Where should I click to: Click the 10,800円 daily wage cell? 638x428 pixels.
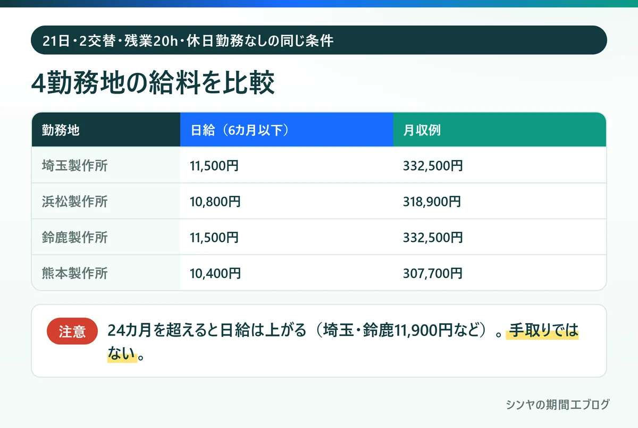(x=215, y=202)
